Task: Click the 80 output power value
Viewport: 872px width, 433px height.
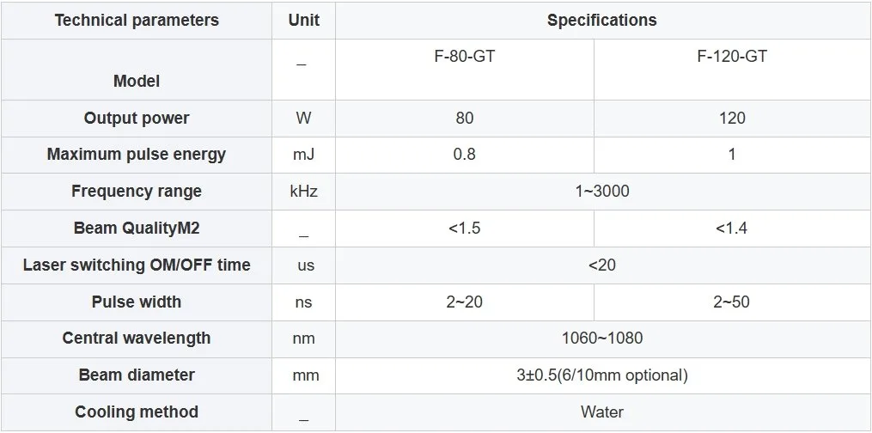Action: (465, 119)
